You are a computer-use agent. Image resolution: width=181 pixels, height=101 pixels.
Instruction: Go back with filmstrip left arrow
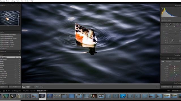pyautogui.click(x=6, y=91)
